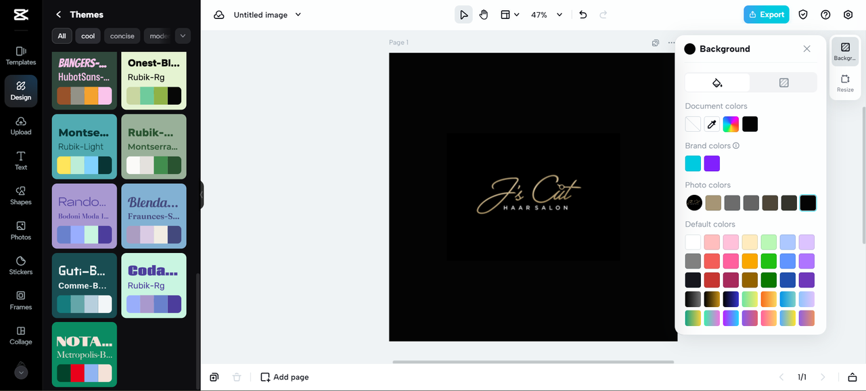Select the pointer select tool

[x=463, y=15]
